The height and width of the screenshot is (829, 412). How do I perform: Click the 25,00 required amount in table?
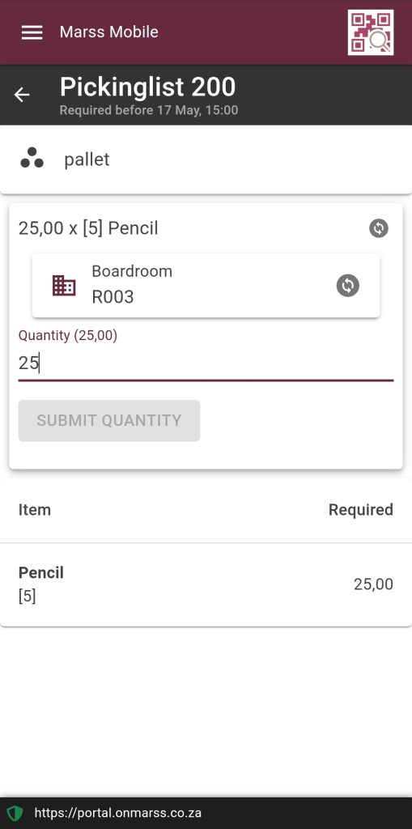(373, 585)
